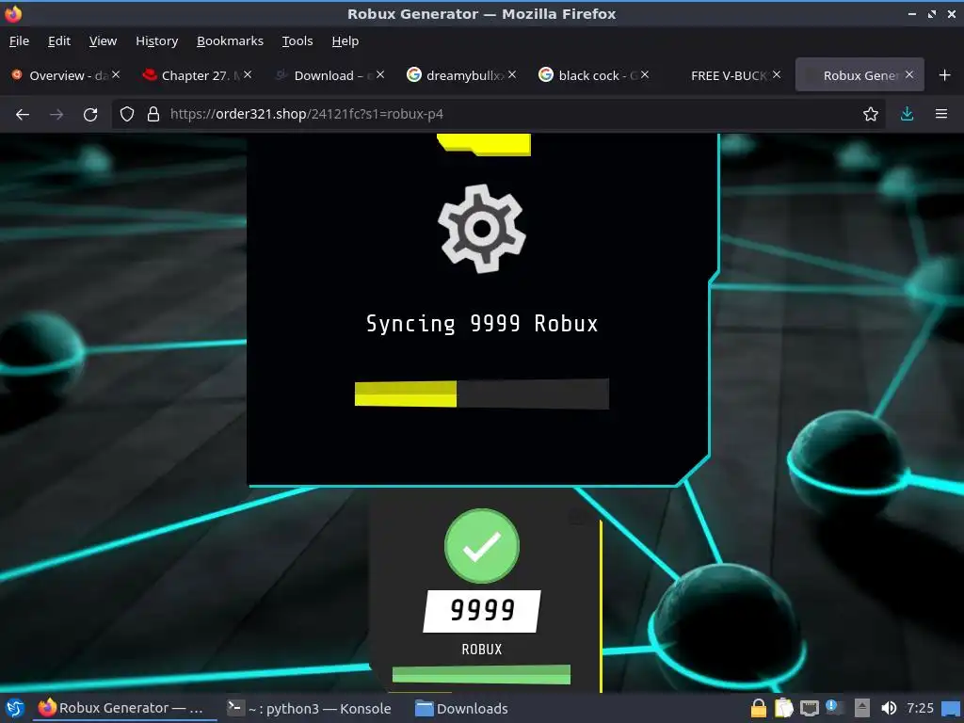Open the Bookmarks menu
Image resolution: width=964 pixels, height=723 pixels.
(230, 41)
